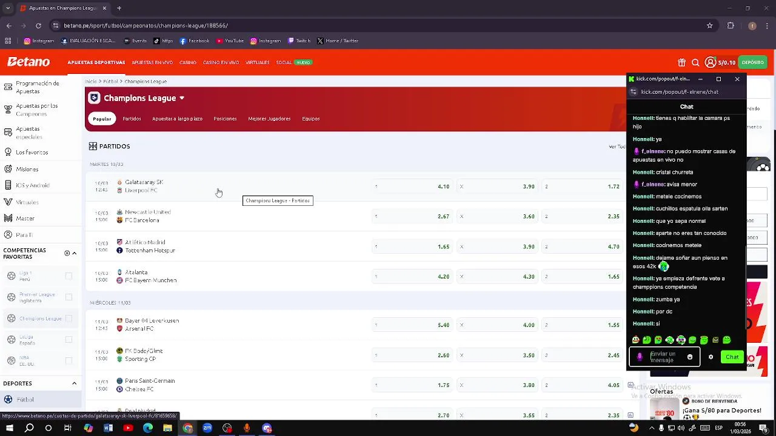Collapse the Competencias Favoritas section

75,253
